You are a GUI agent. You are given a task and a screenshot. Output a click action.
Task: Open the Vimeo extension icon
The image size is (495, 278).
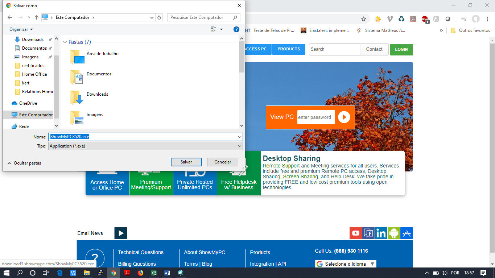point(390,19)
